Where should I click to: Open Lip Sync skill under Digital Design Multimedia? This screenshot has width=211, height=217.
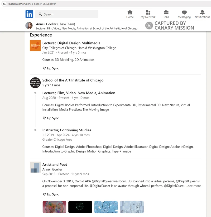point(53,68)
